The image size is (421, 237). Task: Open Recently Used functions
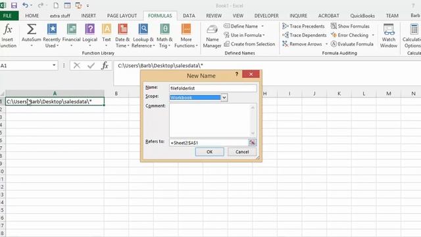click(52, 36)
